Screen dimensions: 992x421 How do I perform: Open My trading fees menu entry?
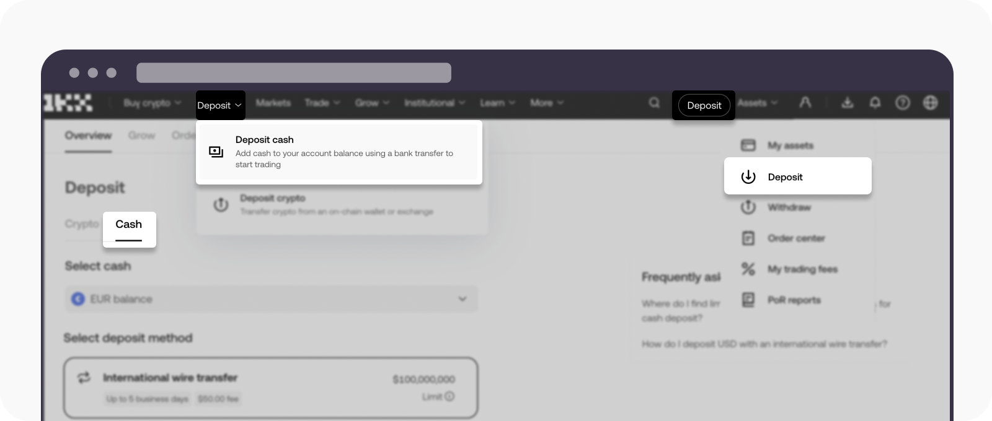tap(802, 269)
